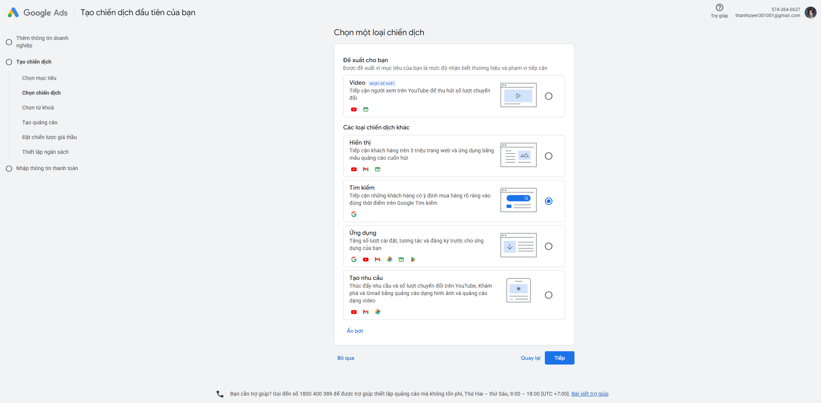Image resolution: width=821 pixels, height=403 pixels.
Task: Click the Ứng dụng campaign illustration
Action: (x=518, y=245)
